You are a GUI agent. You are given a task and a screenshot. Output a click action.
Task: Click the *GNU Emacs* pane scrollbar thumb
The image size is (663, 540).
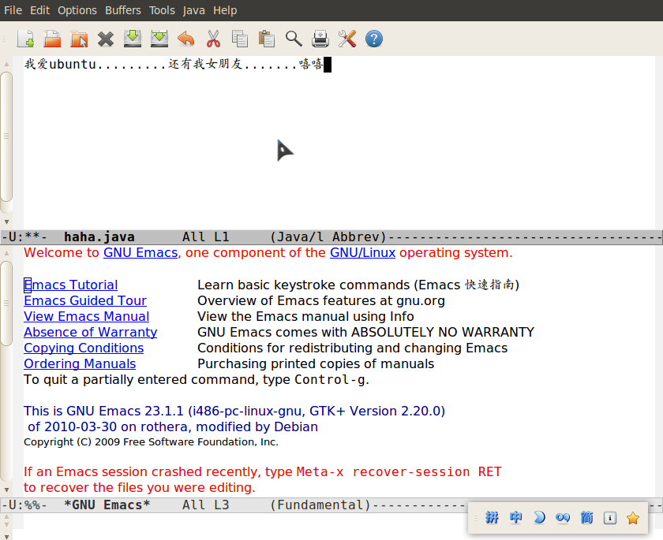[6, 304]
